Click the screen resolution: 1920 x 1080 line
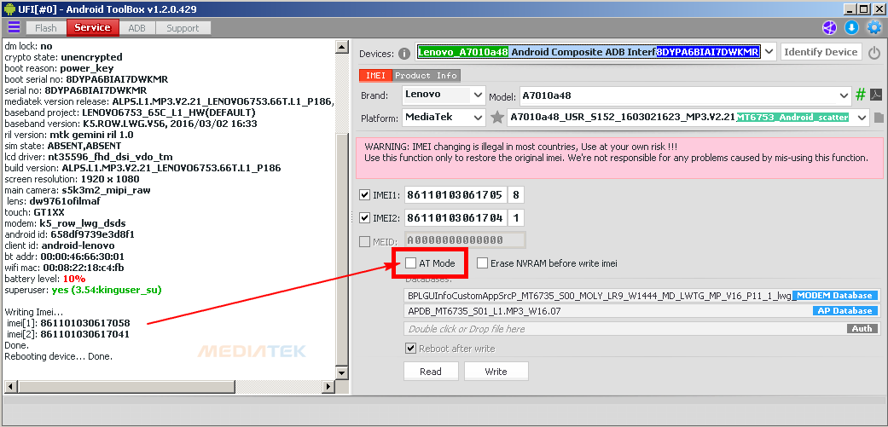 (x=72, y=179)
